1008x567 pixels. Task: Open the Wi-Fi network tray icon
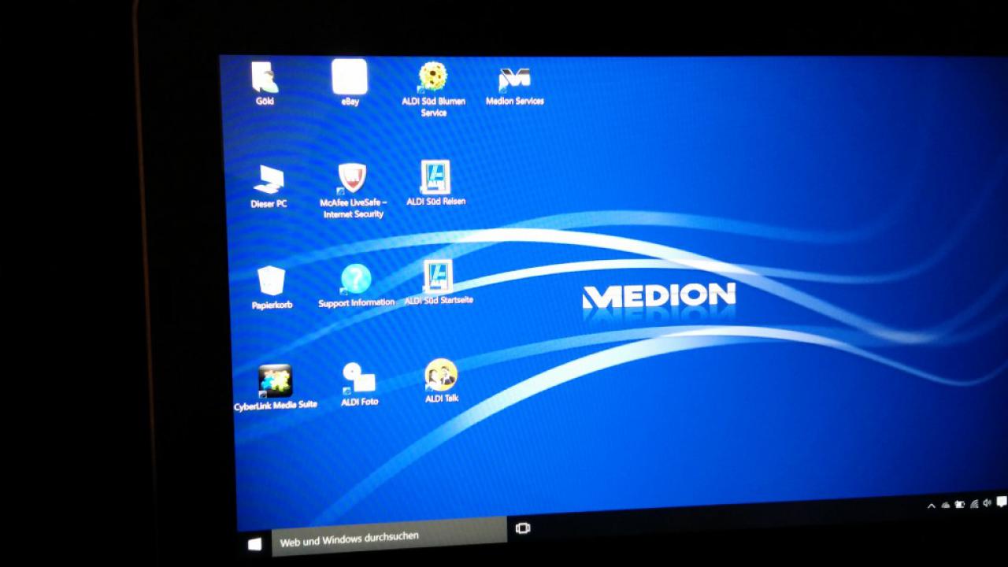pyautogui.click(x=973, y=504)
